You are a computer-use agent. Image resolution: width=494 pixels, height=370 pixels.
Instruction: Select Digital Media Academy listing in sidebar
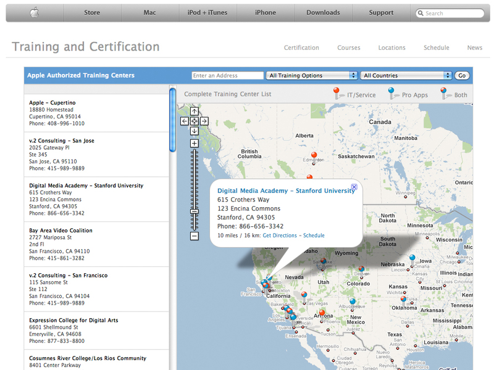(96, 199)
